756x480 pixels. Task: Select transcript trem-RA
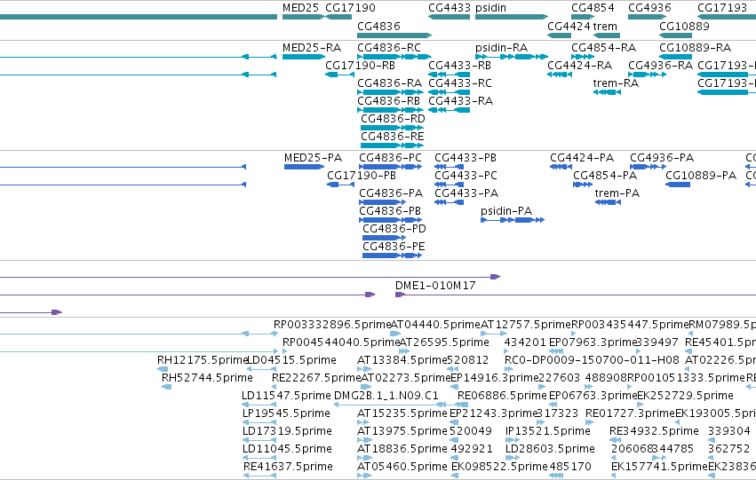[616, 83]
